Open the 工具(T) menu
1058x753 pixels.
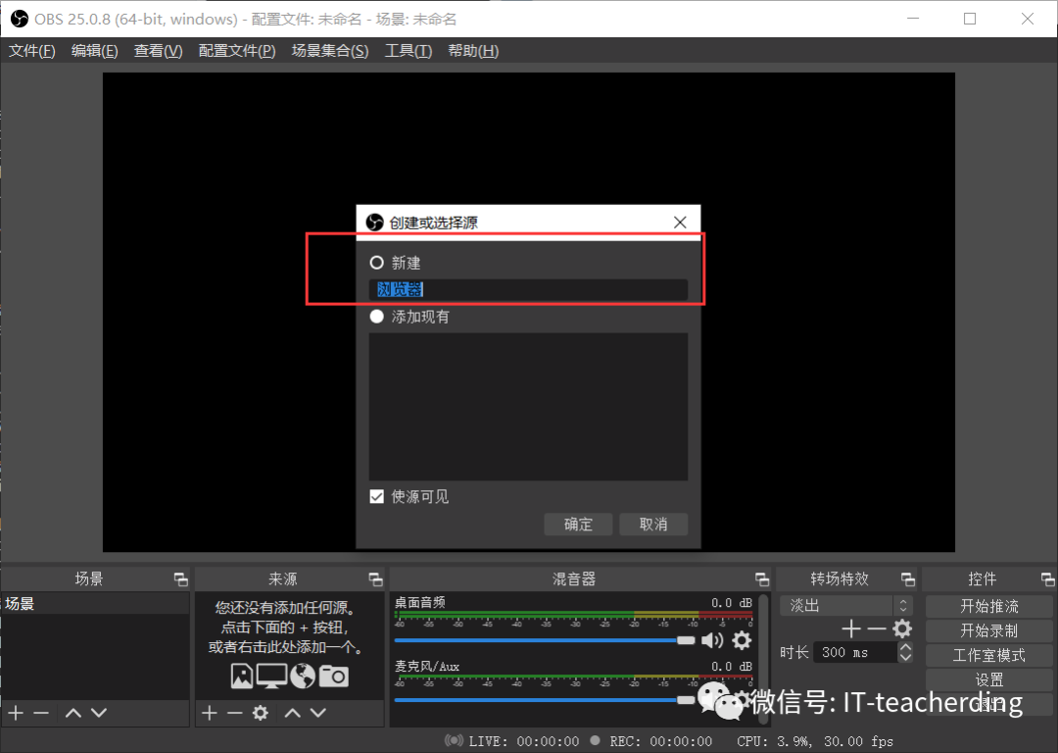coord(409,51)
